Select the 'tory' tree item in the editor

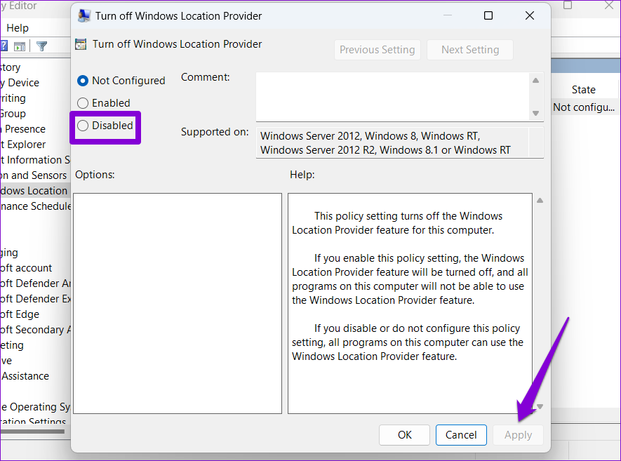click(11, 67)
